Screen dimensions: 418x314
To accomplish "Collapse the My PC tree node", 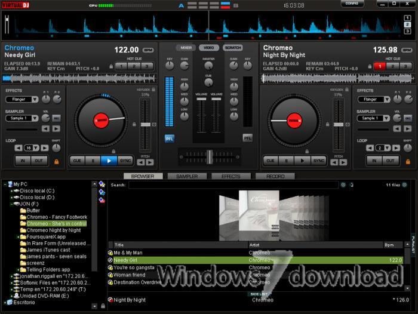I will point(5,184).
